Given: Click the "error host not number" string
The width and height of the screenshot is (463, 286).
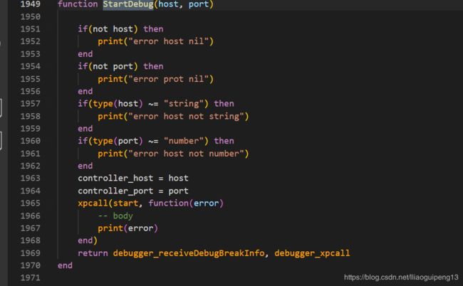Looking at the screenshot, I should 186,154.
